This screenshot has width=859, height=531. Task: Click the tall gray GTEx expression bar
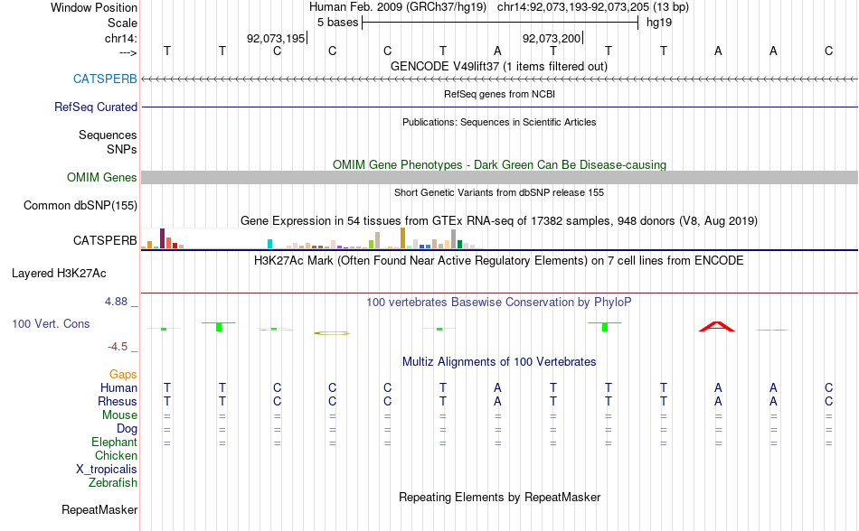pyautogui.click(x=454, y=239)
